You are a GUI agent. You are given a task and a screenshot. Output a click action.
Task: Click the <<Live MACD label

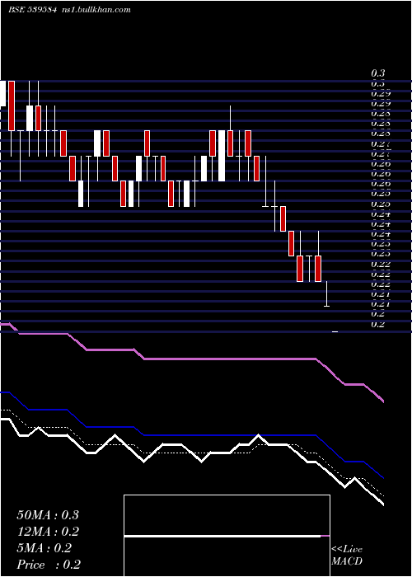347,556
